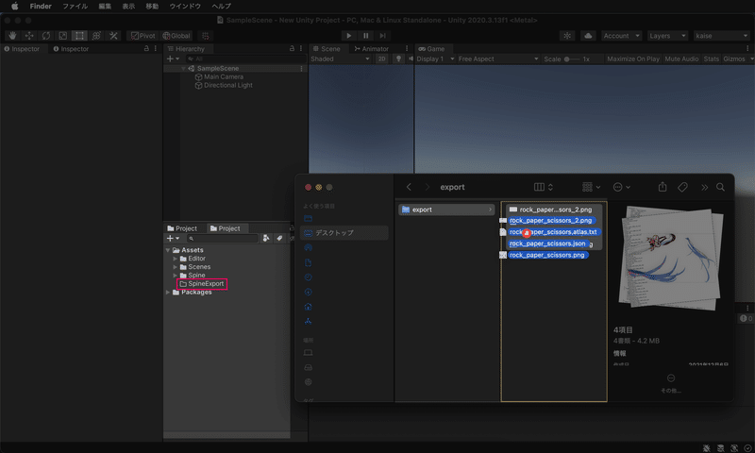
Task: Select the Scale tool in Unity toolbar
Action: pos(63,36)
